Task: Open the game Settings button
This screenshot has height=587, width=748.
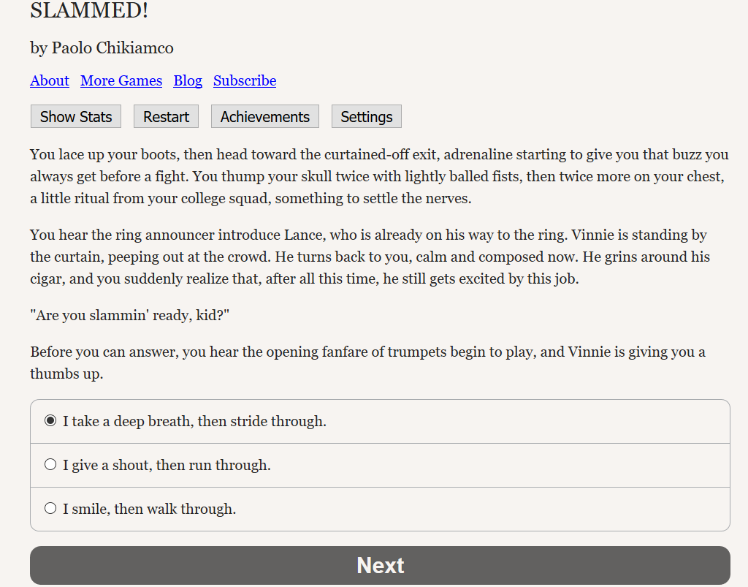Action: click(367, 116)
